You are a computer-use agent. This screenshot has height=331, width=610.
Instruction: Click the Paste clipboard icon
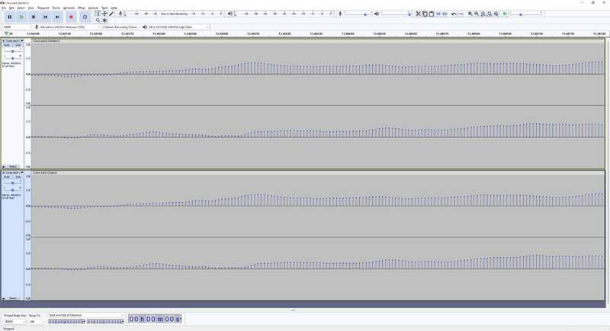click(x=432, y=14)
